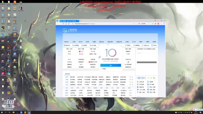Open the 阿里巴巴1688 link

93,62
